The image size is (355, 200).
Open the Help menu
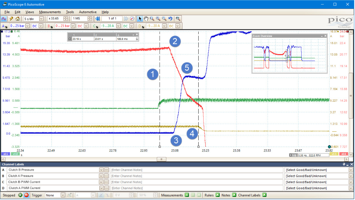point(105,12)
